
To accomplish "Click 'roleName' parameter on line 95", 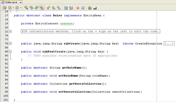I will tap(99, 76).
